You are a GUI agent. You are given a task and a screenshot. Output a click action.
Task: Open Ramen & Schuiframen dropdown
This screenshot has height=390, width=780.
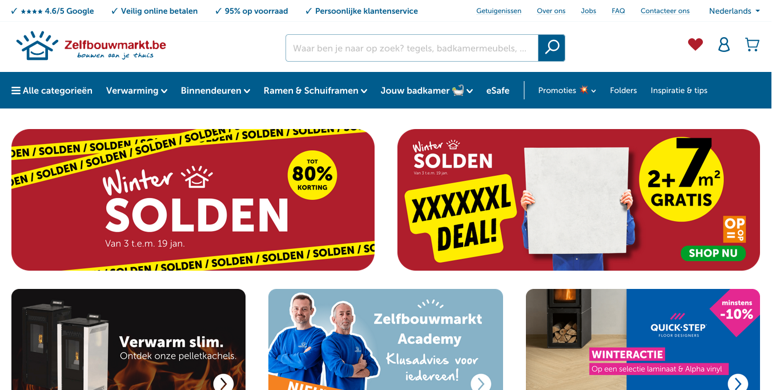pos(315,90)
